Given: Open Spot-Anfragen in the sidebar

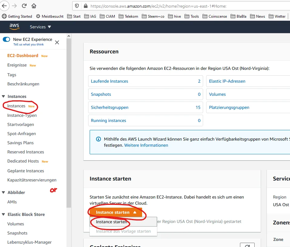Looking at the screenshot, I should click(21, 134).
